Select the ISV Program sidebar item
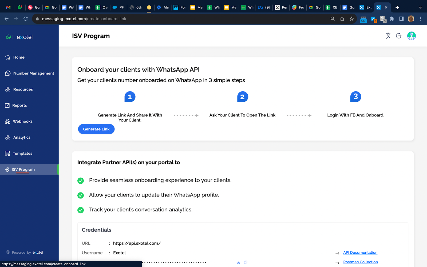 point(29,169)
